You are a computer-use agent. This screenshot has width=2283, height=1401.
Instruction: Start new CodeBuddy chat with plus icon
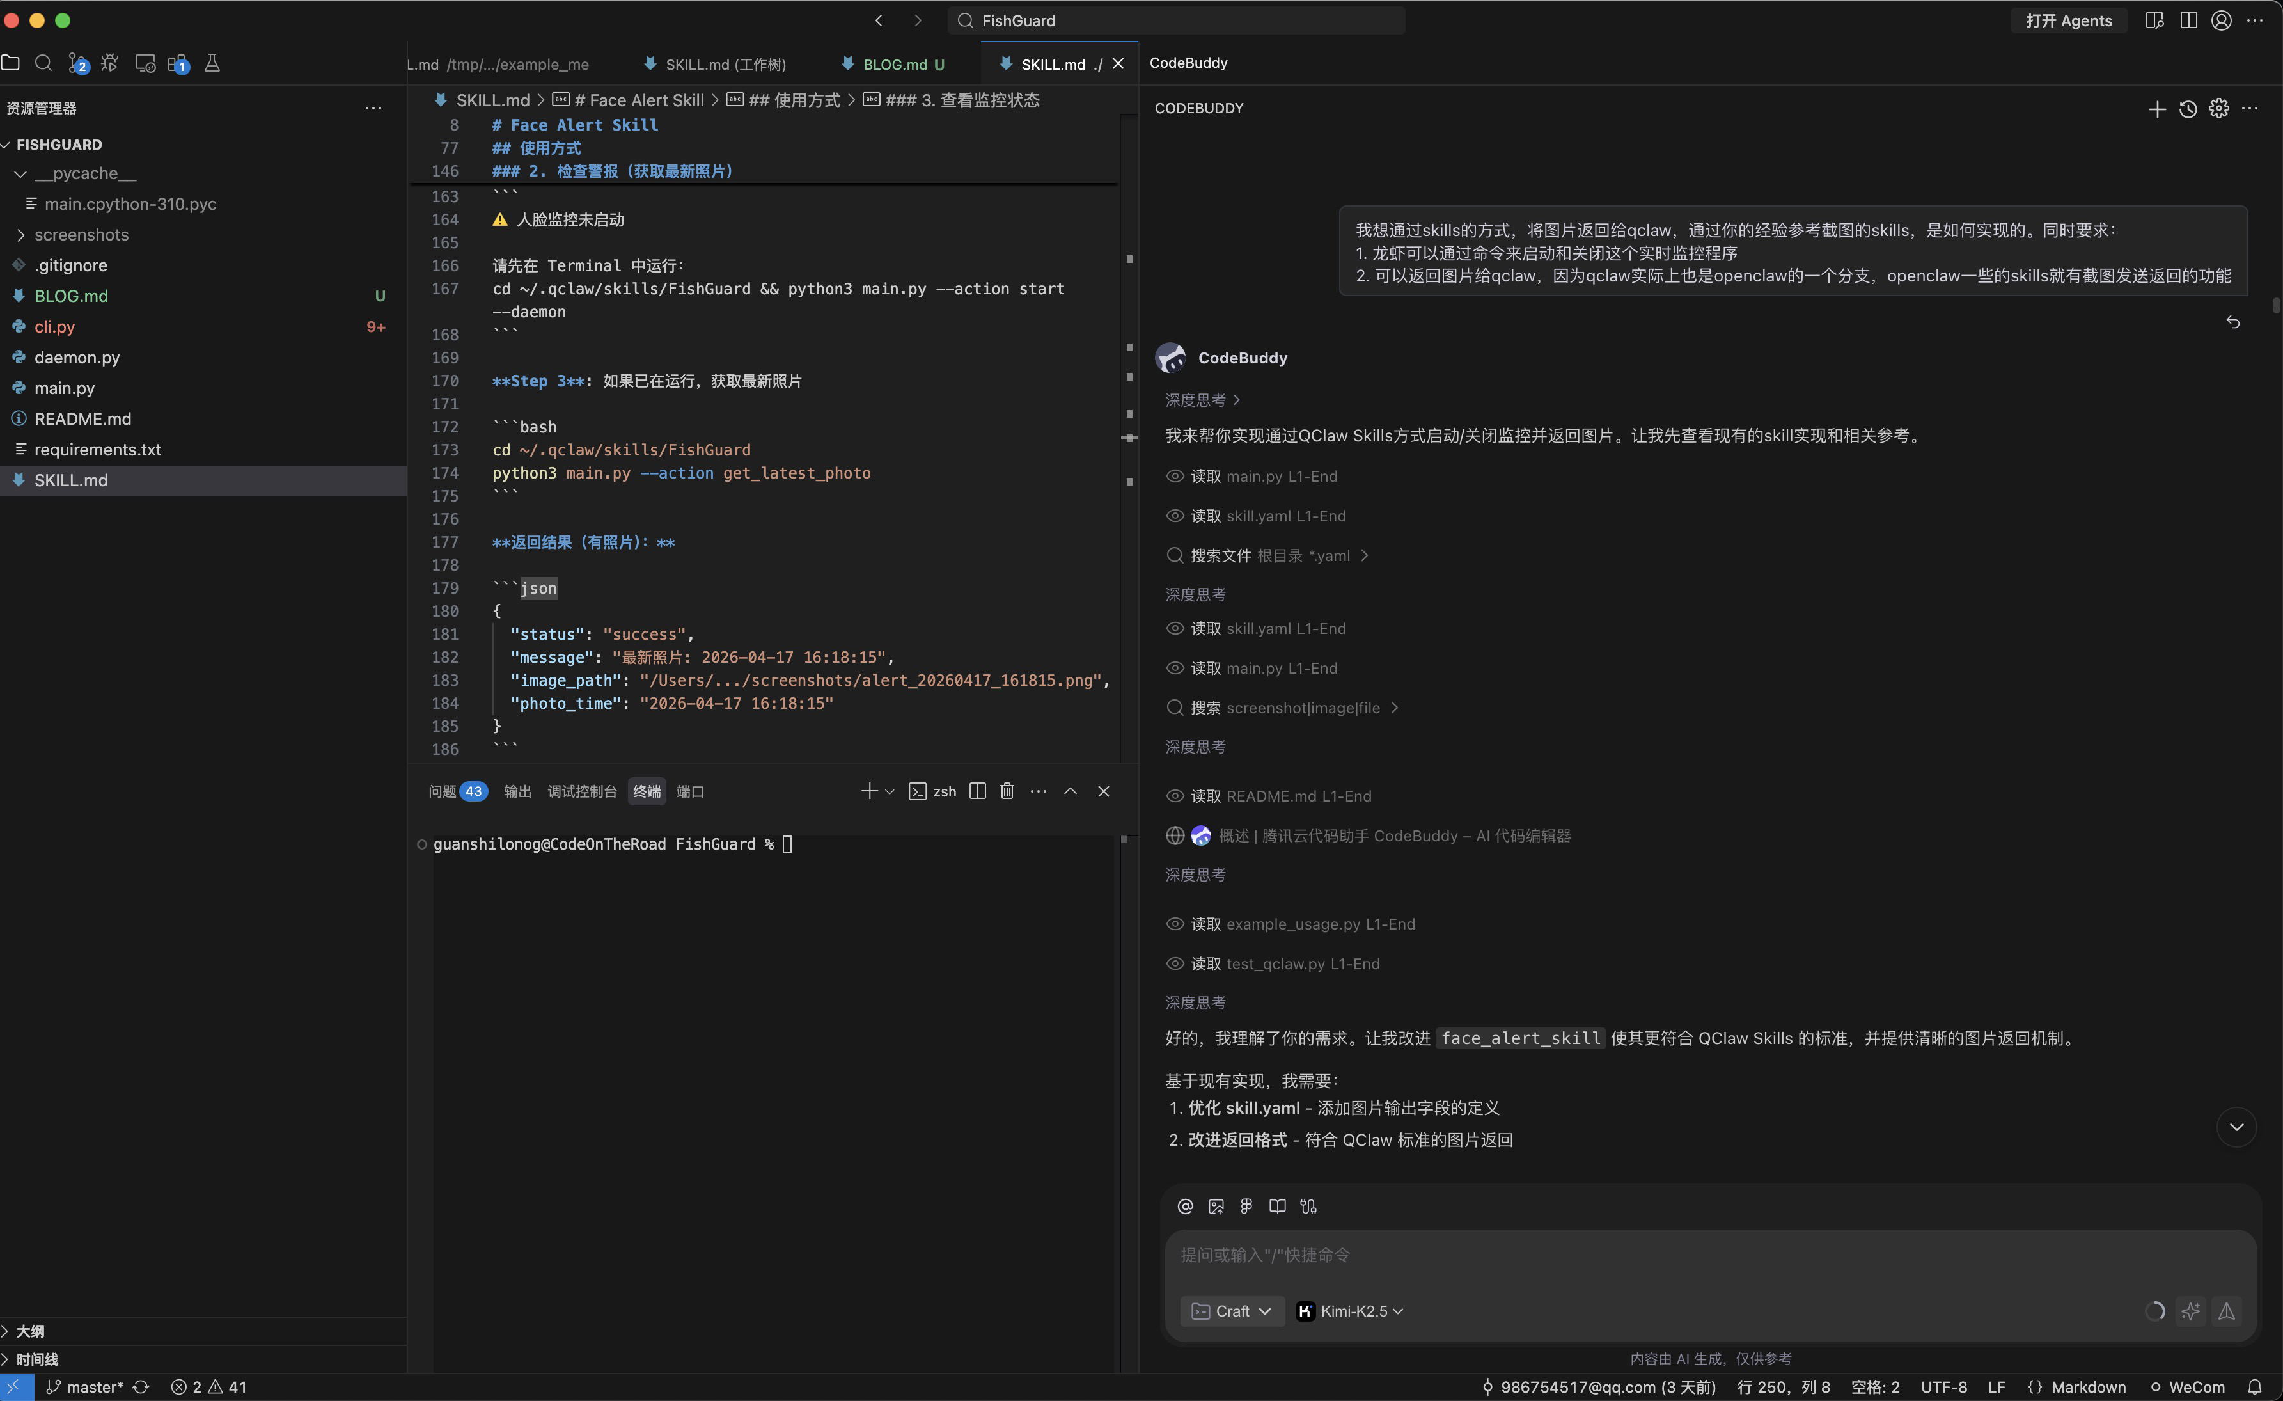(x=2156, y=109)
